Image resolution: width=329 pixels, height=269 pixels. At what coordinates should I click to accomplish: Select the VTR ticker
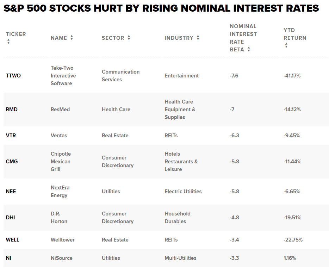point(11,136)
